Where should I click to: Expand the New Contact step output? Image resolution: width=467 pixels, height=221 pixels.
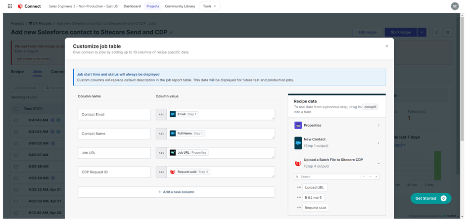(x=378, y=143)
